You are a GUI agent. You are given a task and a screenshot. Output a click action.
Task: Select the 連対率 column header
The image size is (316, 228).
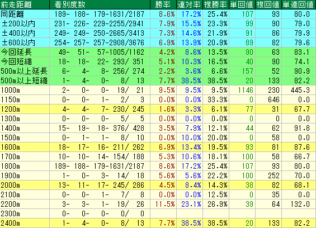coord(190,4)
